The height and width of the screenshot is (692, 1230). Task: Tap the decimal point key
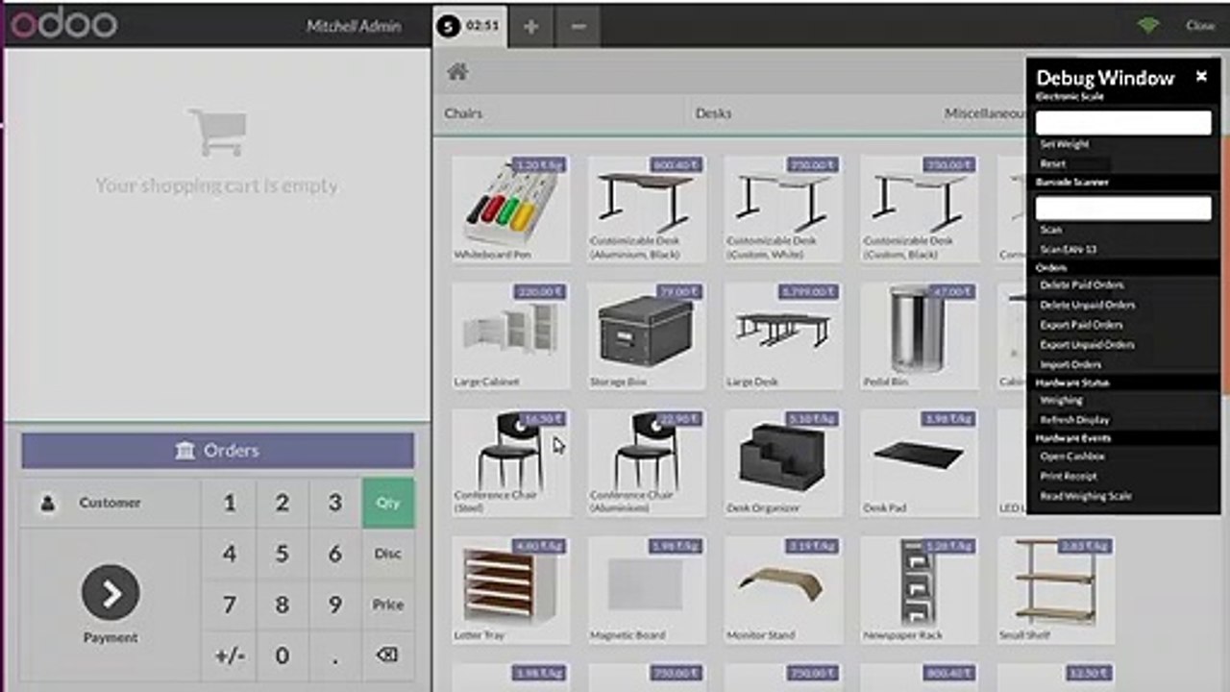click(x=334, y=655)
